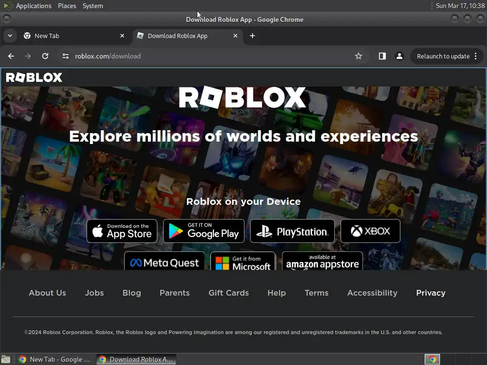Open the Terms footer link
Image resolution: width=487 pixels, height=365 pixels.
(x=316, y=293)
